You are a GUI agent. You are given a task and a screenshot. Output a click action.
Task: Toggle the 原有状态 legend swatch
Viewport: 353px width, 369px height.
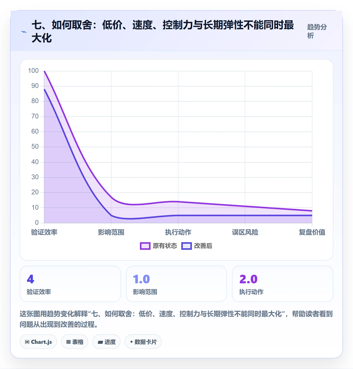click(145, 246)
